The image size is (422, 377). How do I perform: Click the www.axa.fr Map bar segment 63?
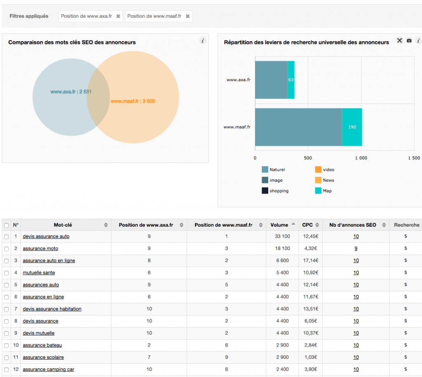pyautogui.click(x=291, y=80)
